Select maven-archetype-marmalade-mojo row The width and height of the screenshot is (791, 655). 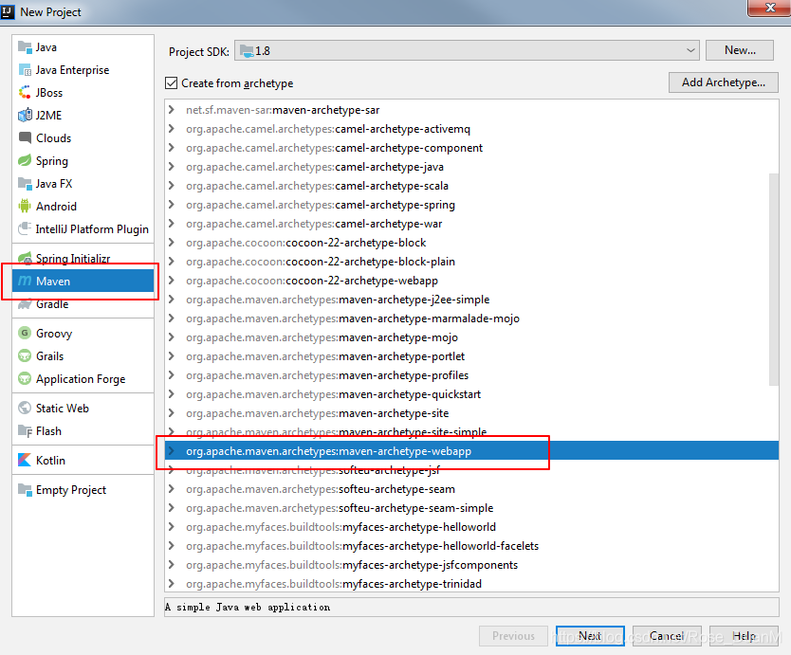click(x=471, y=318)
